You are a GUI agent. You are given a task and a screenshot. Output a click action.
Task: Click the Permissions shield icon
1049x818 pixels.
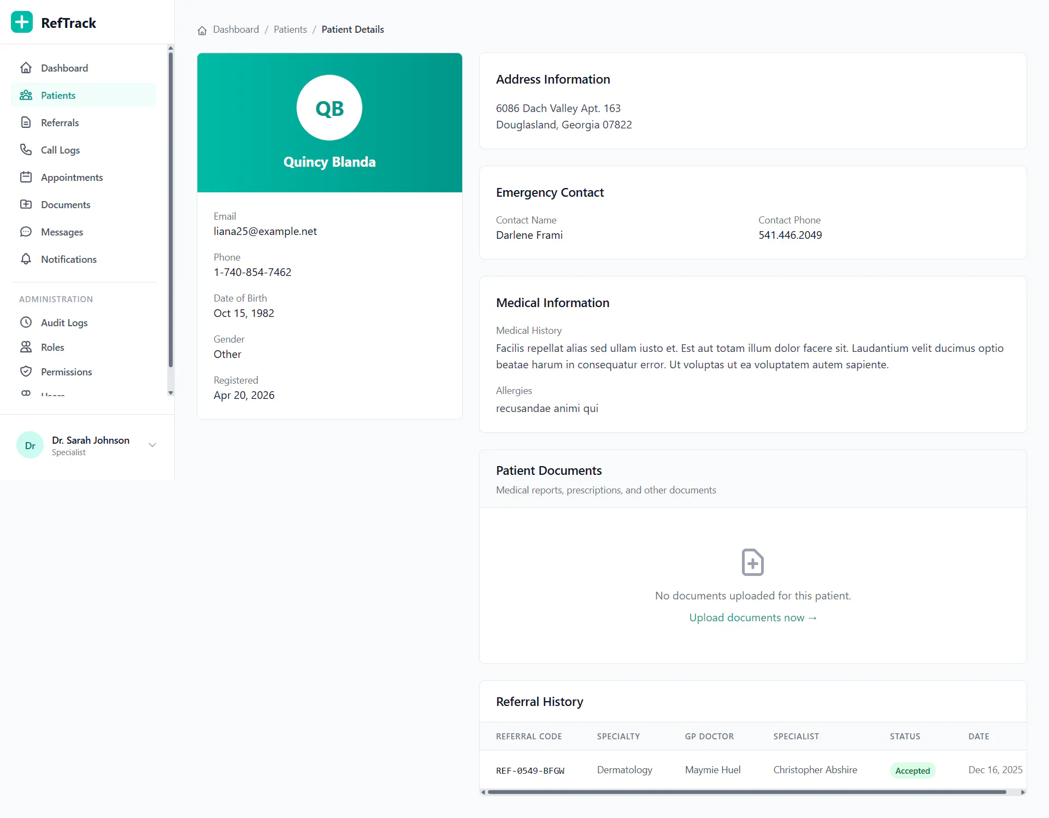click(x=26, y=372)
